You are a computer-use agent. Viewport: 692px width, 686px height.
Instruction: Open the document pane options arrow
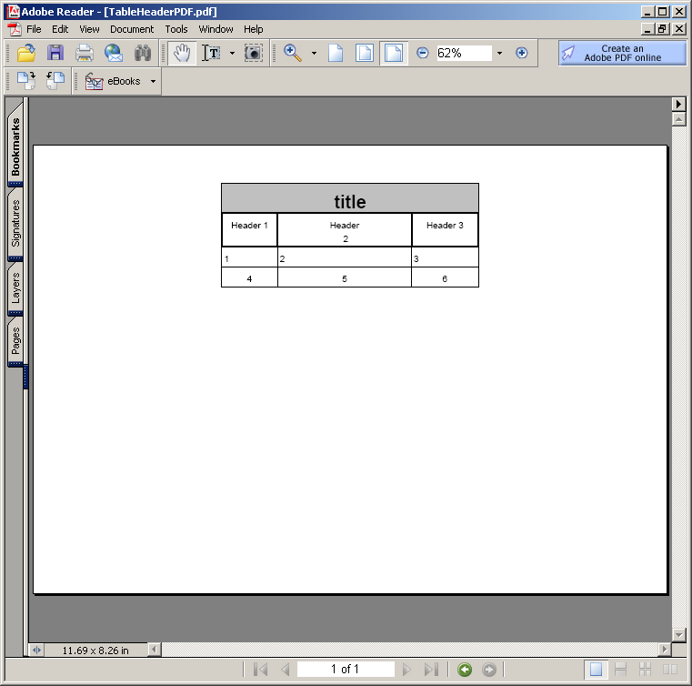pos(678,105)
